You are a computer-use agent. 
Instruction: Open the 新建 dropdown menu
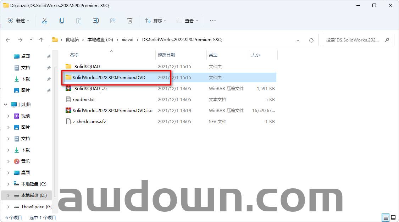click(x=19, y=21)
